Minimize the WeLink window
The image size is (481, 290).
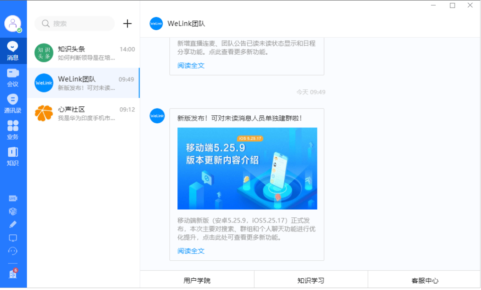[433, 6]
